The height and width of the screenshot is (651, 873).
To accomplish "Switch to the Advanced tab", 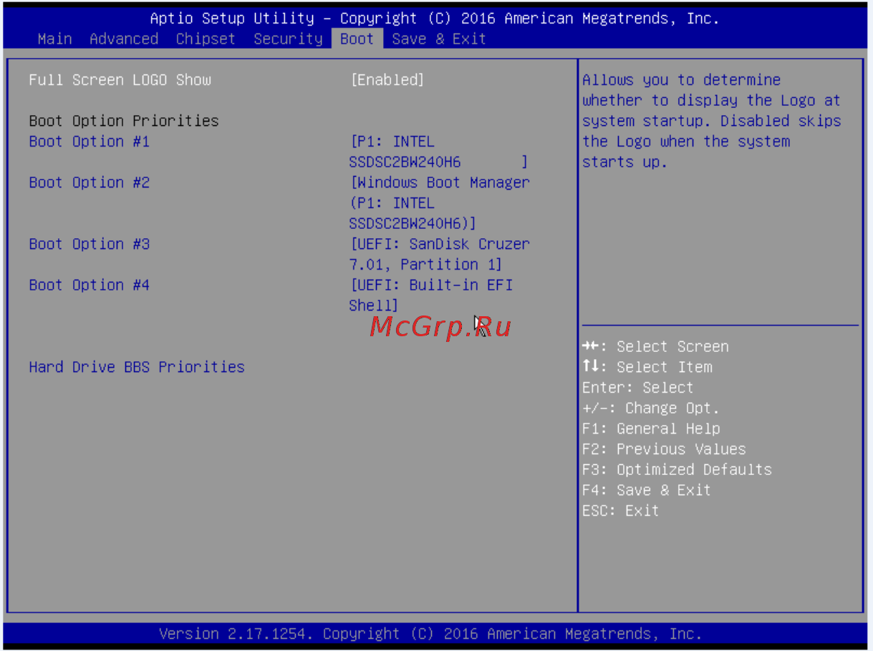I will 124,39.
